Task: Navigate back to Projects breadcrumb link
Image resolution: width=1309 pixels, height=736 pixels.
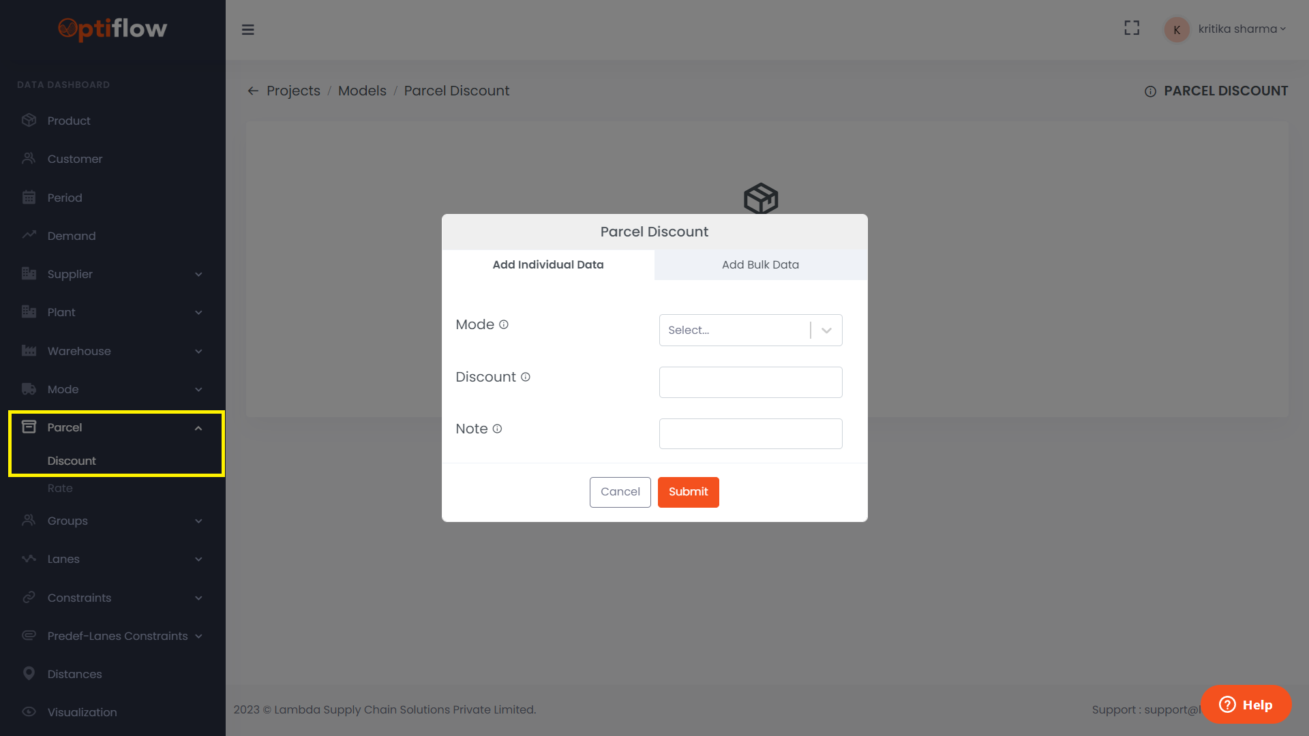Action: click(x=293, y=91)
